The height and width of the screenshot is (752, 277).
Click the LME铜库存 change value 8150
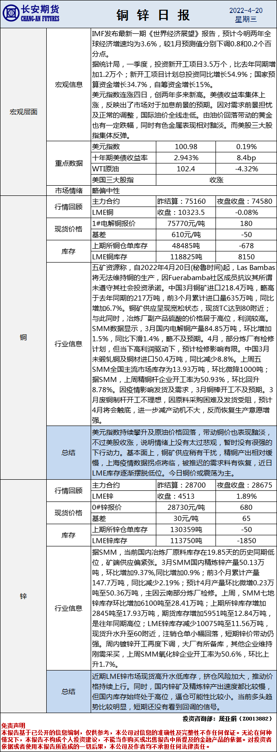coord(246,257)
